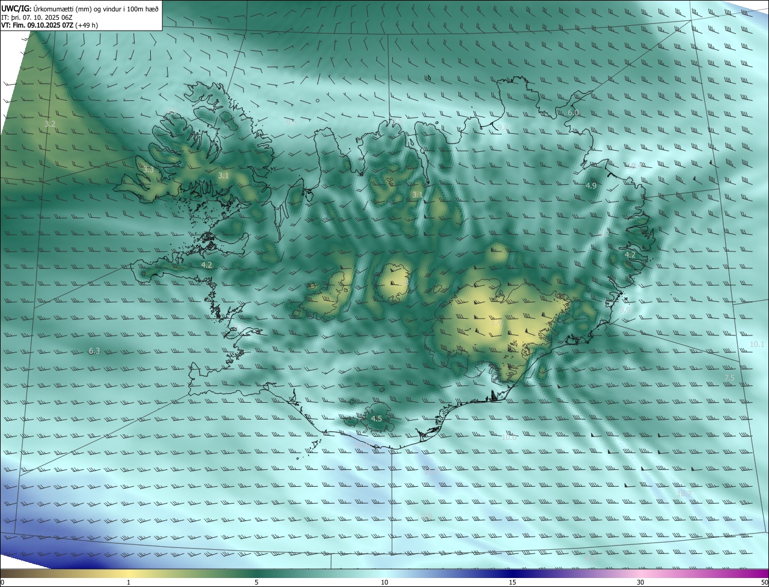Viewport: 769px width, 587px height.
Task: Click the "1" tick on the color scale
Action: tap(129, 582)
